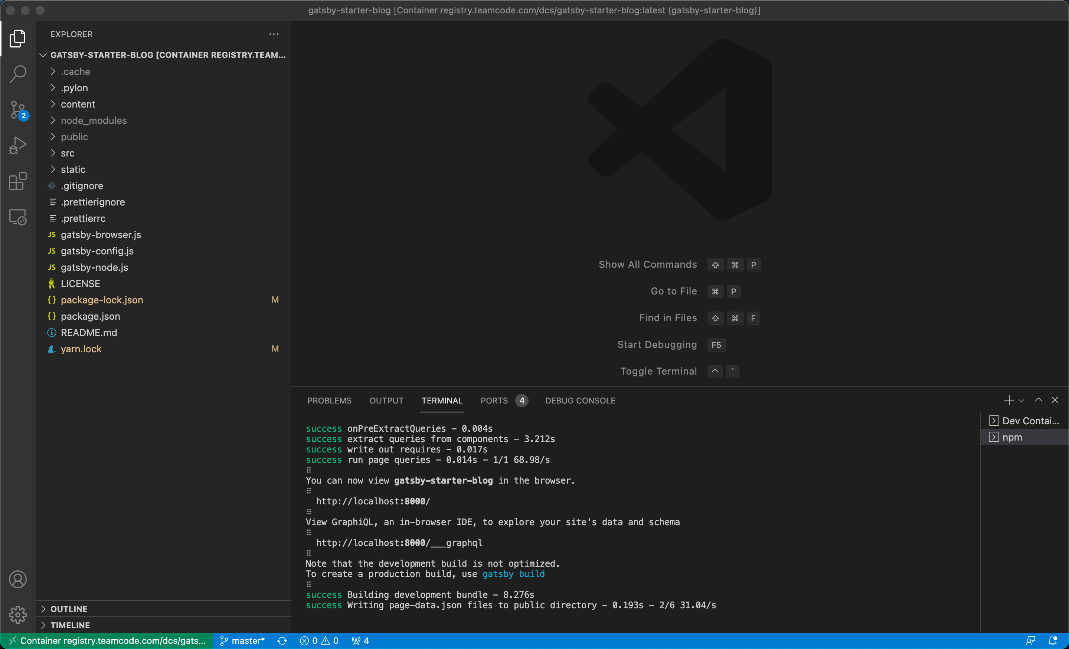
Task: Open the Accounts icon in activity bar
Action: coord(18,579)
